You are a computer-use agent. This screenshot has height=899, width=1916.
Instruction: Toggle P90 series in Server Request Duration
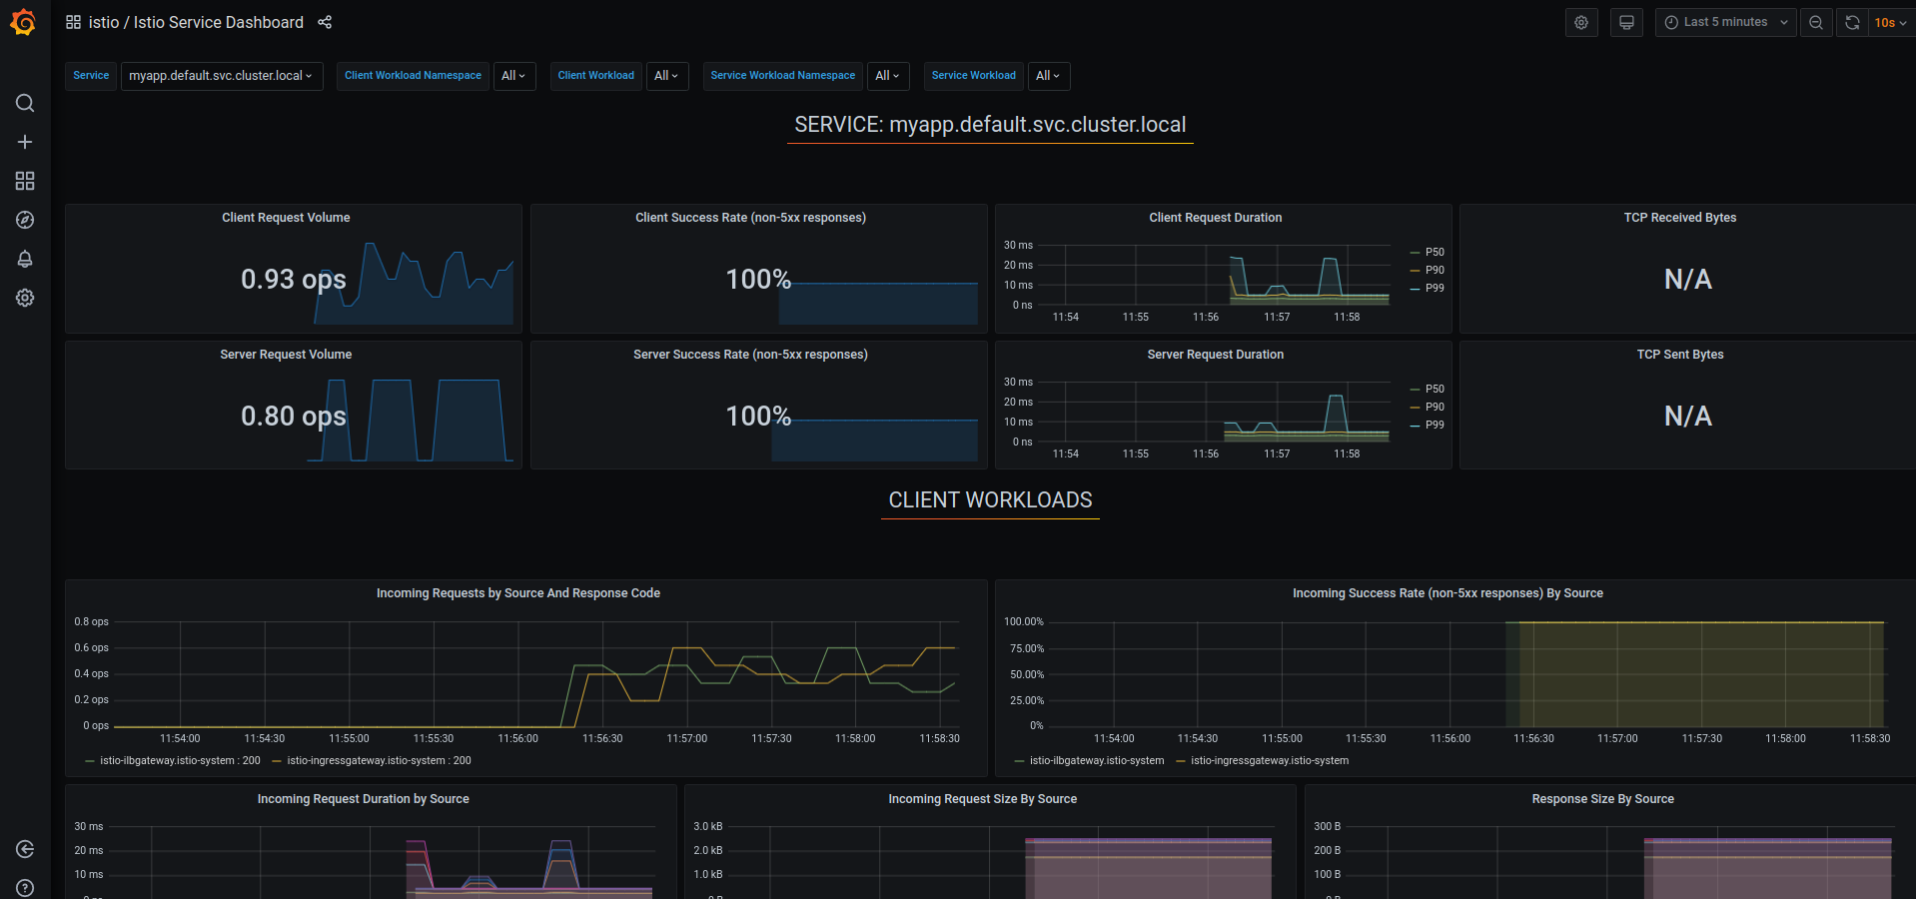pos(1435,407)
